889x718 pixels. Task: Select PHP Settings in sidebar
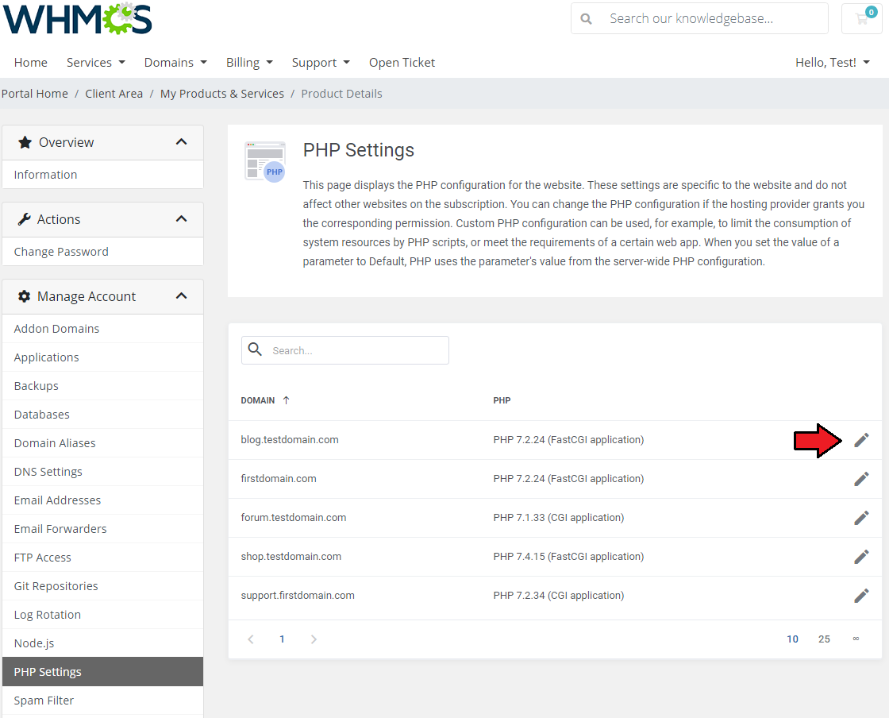point(102,672)
